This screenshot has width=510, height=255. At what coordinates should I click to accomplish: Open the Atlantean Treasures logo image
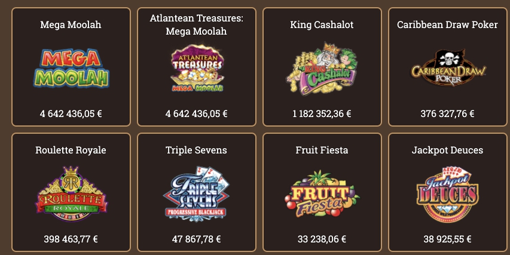pyautogui.click(x=197, y=69)
